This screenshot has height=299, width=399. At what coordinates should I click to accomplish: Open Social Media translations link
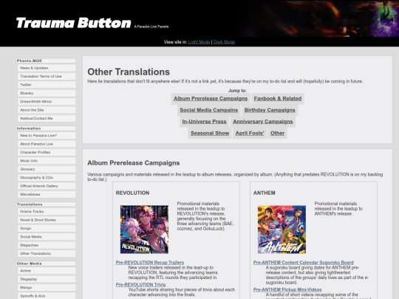point(47,237)
